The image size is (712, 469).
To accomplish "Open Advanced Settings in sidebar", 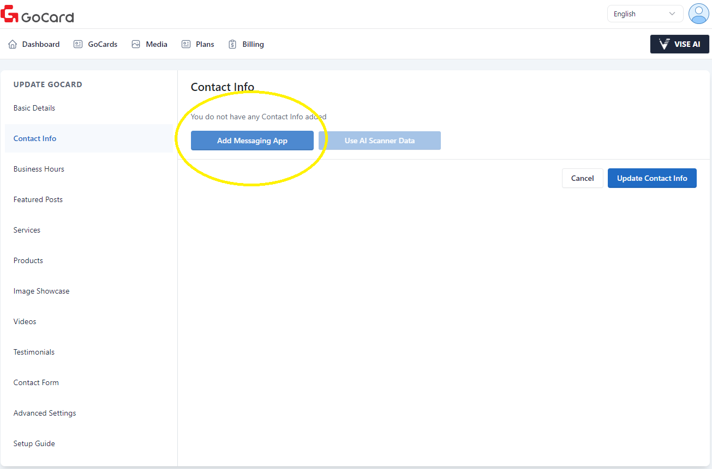I will (45, 413).
